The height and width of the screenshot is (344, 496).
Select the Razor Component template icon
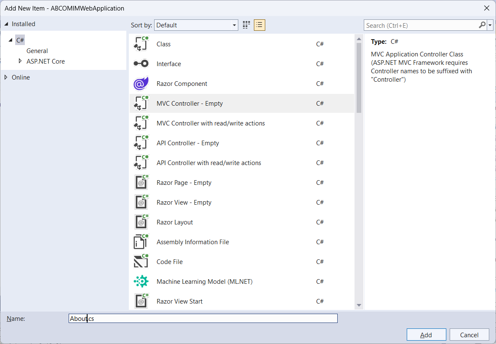141,84
